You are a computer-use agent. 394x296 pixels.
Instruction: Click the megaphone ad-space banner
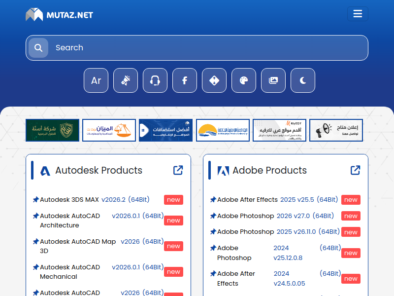coord(336,130)
